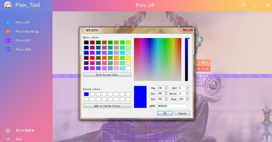Viewport: 272px width, 142px height.
Task: Select pure red basic color swatch
Action: pos(92,58)
